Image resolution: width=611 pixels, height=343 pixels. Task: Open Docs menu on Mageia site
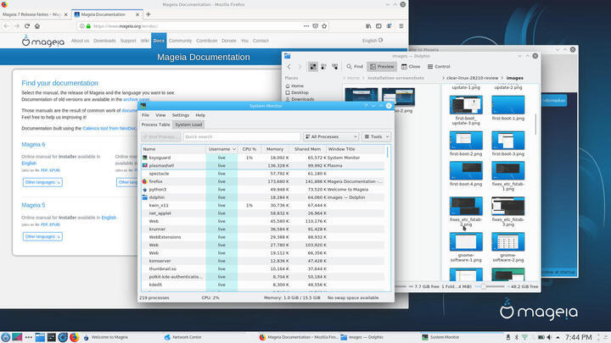point(159,41)
